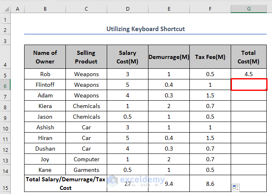Screen dimensions: 272x194
Task: Select column G header
Action: 249,9
